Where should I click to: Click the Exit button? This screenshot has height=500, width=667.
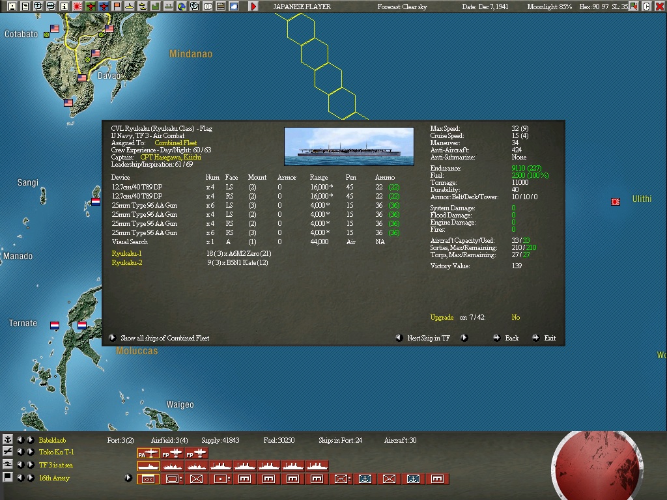coord(544,338)
